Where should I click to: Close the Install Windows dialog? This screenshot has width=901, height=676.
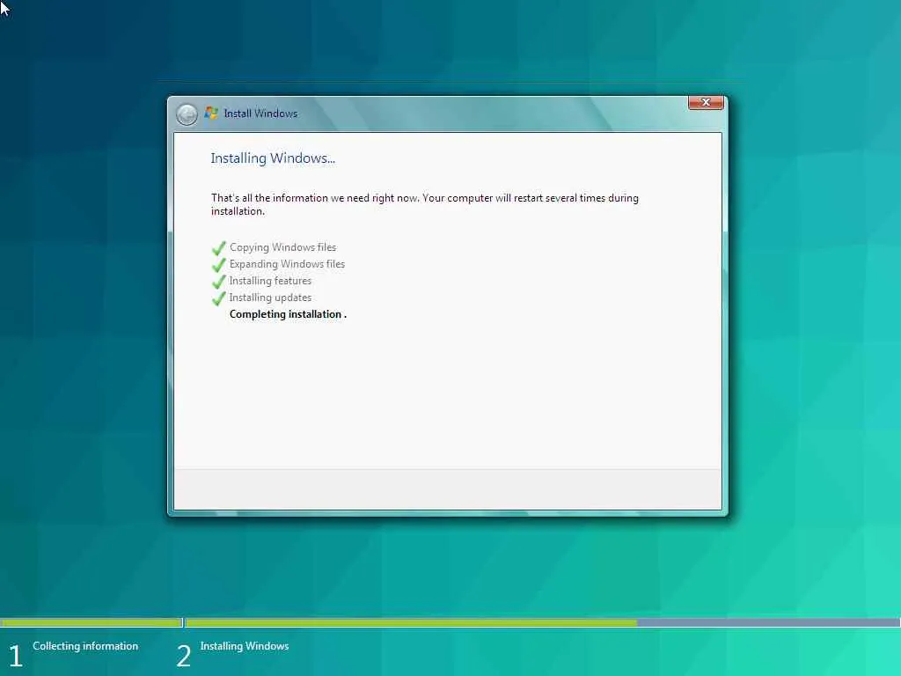click(x=706, y=102)
